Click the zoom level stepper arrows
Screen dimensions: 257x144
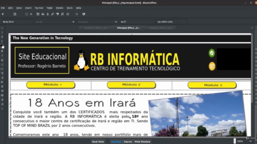[235, 141]
